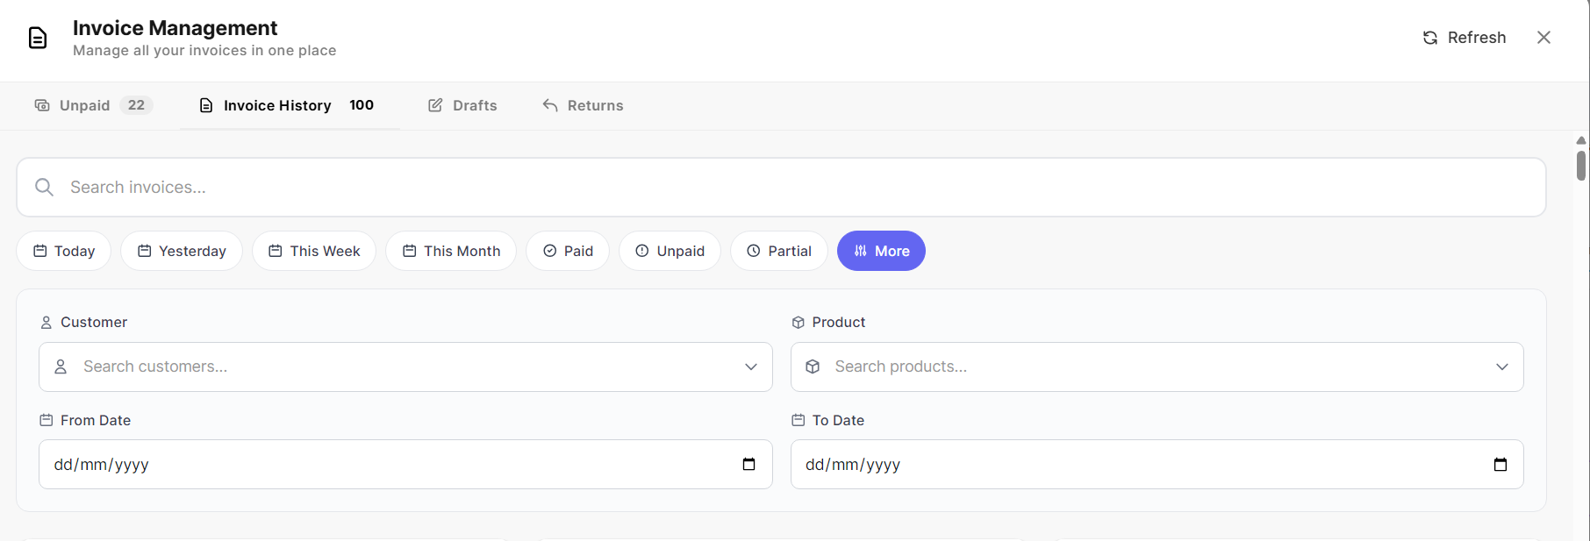Click the invoice document icon in header
The image size is (1590, 541).
click(x=38, y=38)
